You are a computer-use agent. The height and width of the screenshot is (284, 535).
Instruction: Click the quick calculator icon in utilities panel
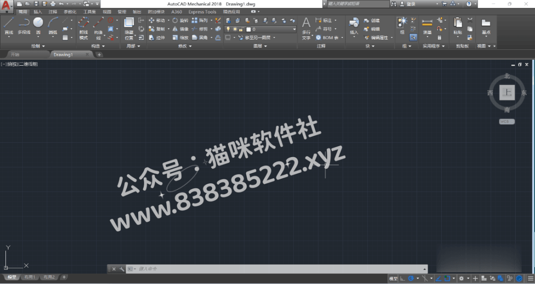tap(439, 38)
